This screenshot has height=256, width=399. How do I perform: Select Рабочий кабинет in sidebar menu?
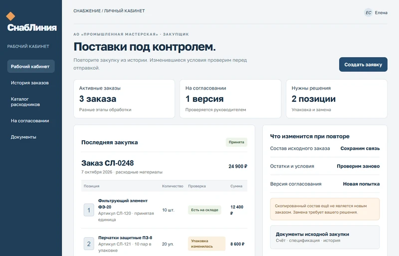click(31, 67)
